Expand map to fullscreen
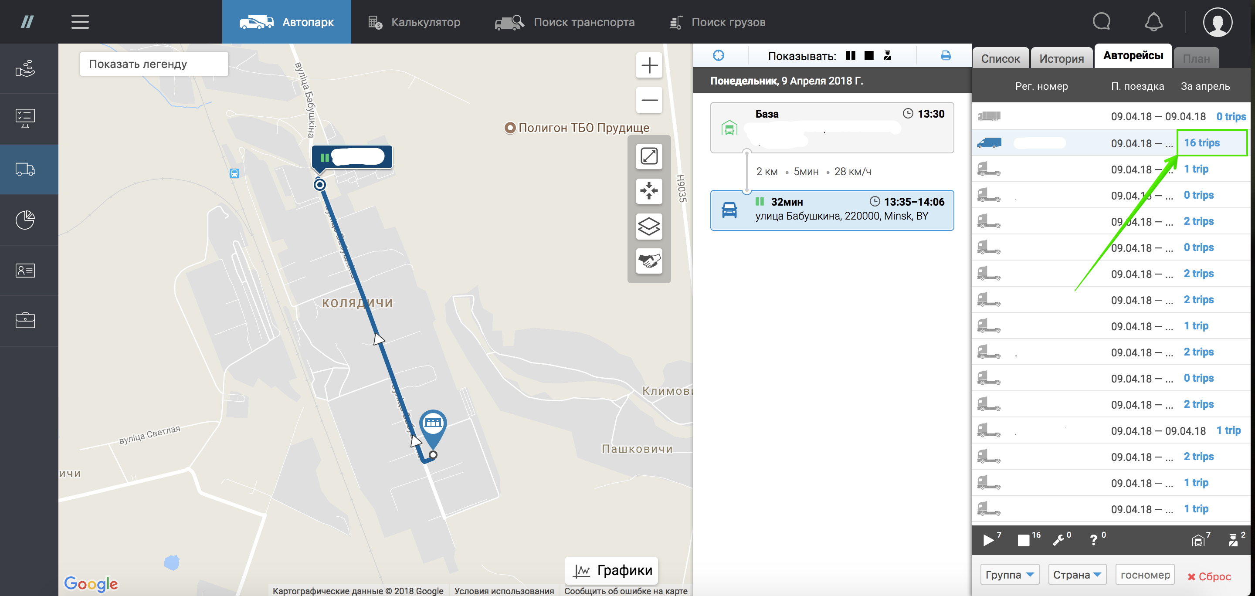Screen dimensions: 1255x596 pyautogui.click(x=649, y=156)
